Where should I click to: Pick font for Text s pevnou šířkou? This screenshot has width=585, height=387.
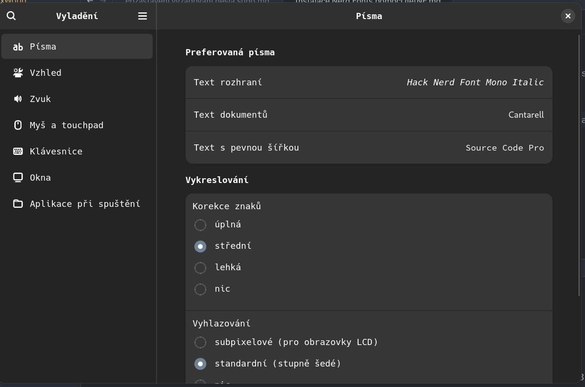(x=369, y=148)
